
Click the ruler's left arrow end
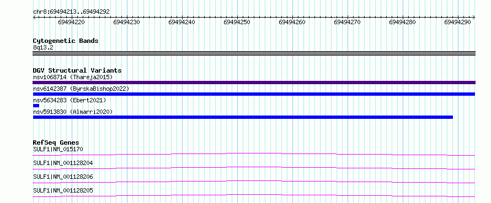coord(34,17)
